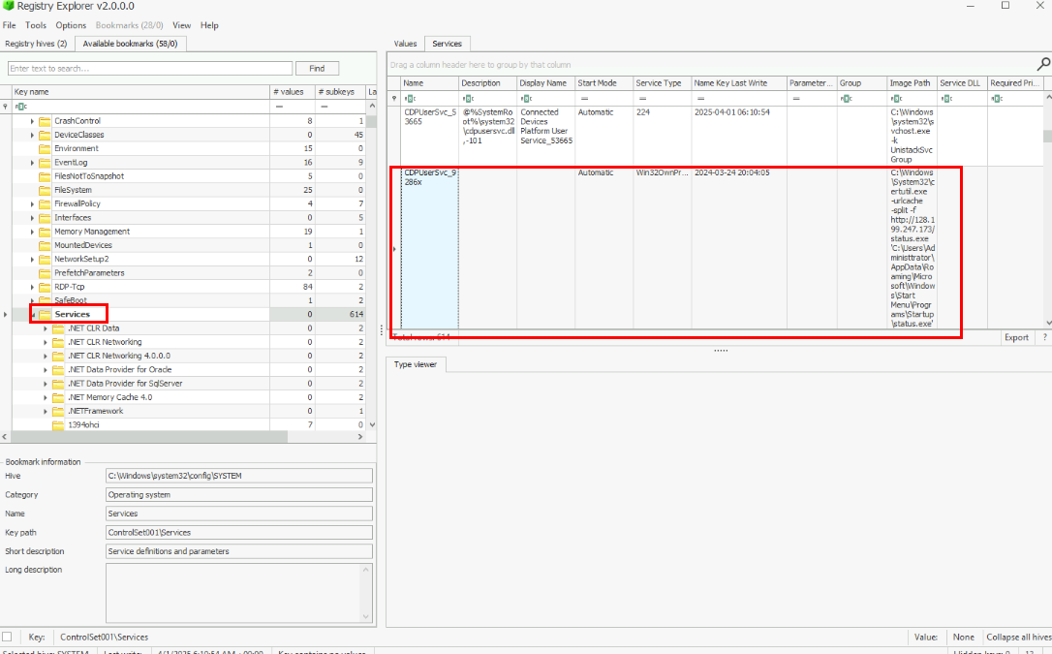Click the bookmark search text field
Screen dimensions: 1052x654
[149, 69]
